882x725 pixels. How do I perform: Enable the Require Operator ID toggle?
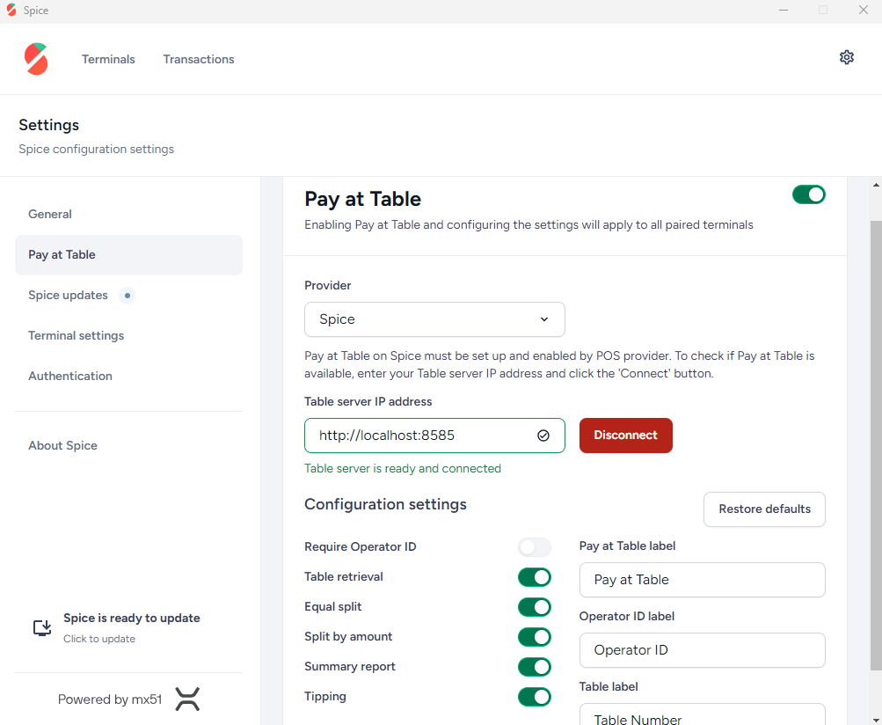coord(535,547)
